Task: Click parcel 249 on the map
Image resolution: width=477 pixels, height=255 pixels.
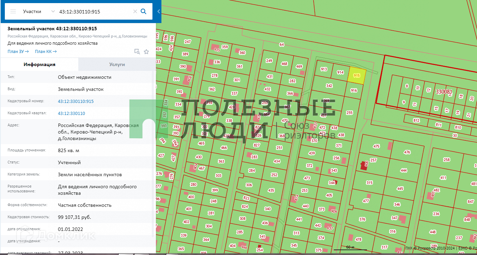Action: 269,61
